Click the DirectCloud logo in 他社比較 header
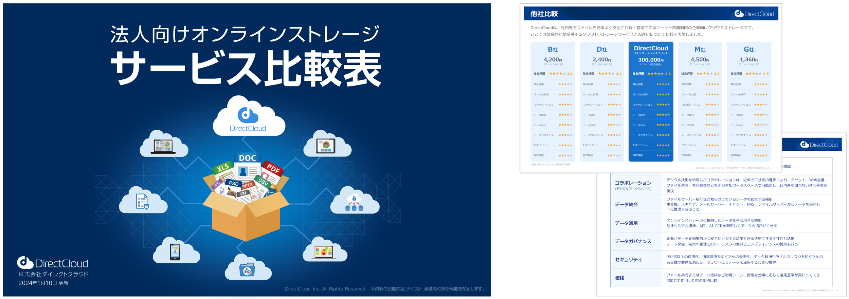The image size is (849, 299). [754, 14]
